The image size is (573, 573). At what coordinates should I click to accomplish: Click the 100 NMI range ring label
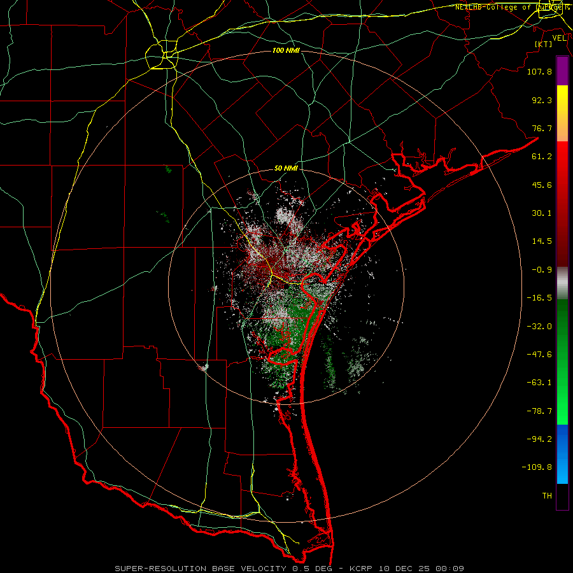pos(286,50)
